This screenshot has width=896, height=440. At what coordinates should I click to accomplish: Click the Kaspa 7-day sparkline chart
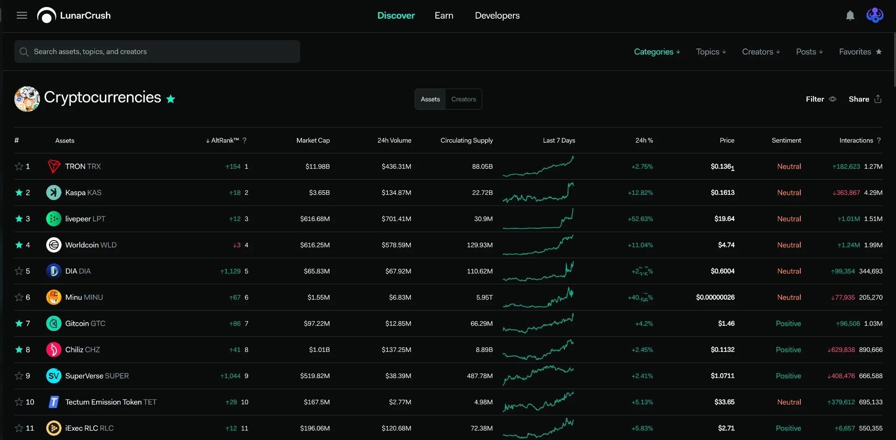click(538, 192)
